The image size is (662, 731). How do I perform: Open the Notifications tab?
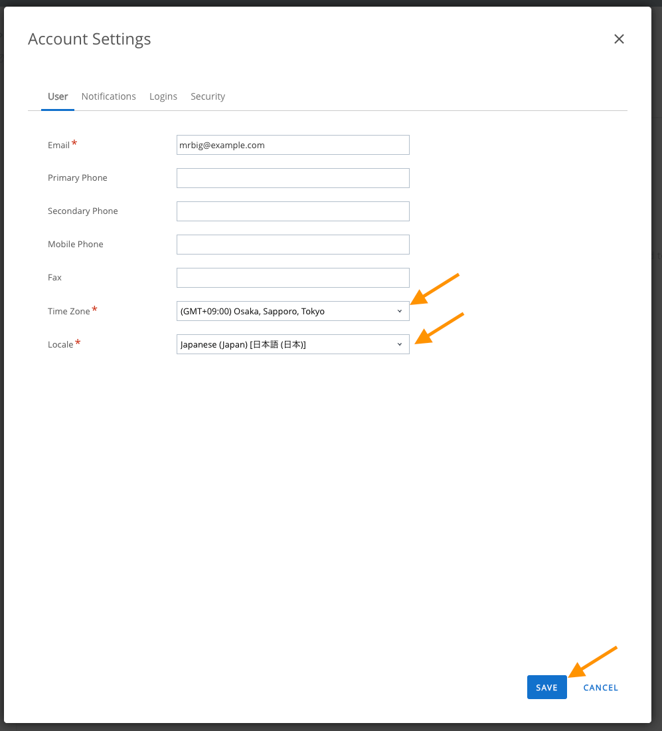pos(108,96)
